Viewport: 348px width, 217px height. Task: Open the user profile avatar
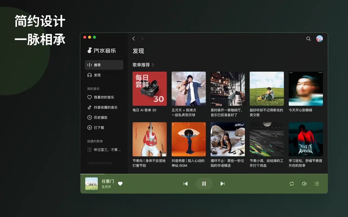(320, 39)
